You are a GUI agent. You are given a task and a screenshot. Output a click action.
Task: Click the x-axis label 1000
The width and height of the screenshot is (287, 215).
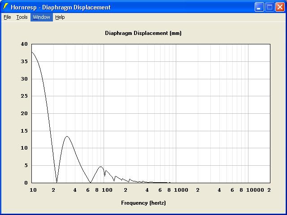click(181, 190)
